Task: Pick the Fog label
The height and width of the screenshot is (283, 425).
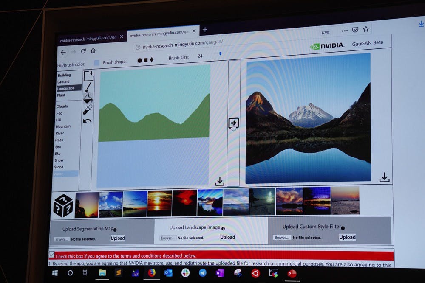Action: click(x=59, y=113)
